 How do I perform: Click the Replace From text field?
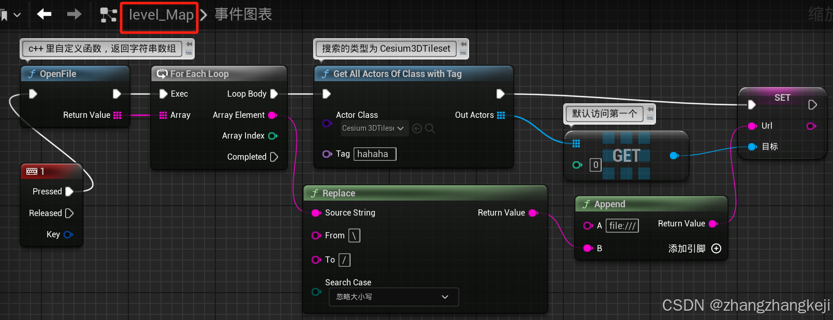pyautogui.click(x=355, y=236)
